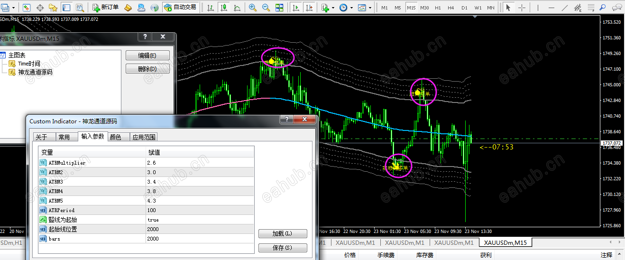Click the 保存(S) save button
The width and height of the screenshot is (625, 260).
(283, 248)
